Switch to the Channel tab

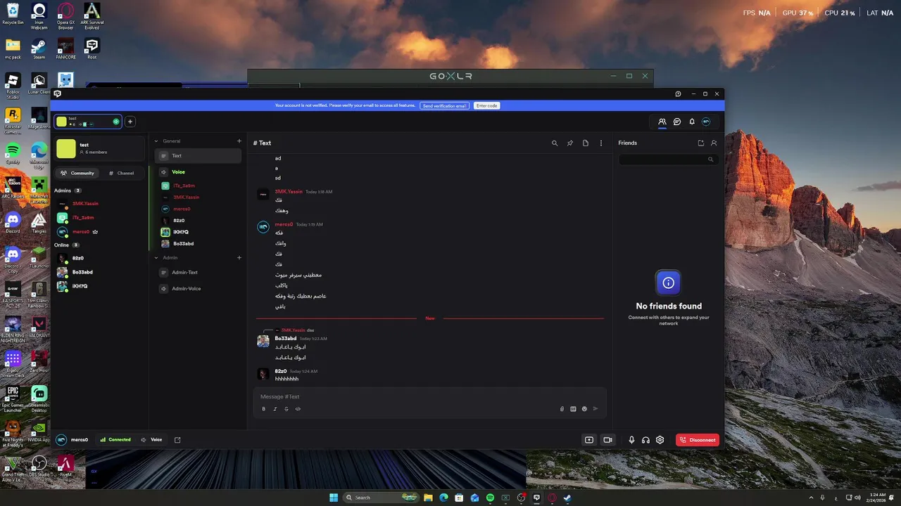[x=122, y=173]
